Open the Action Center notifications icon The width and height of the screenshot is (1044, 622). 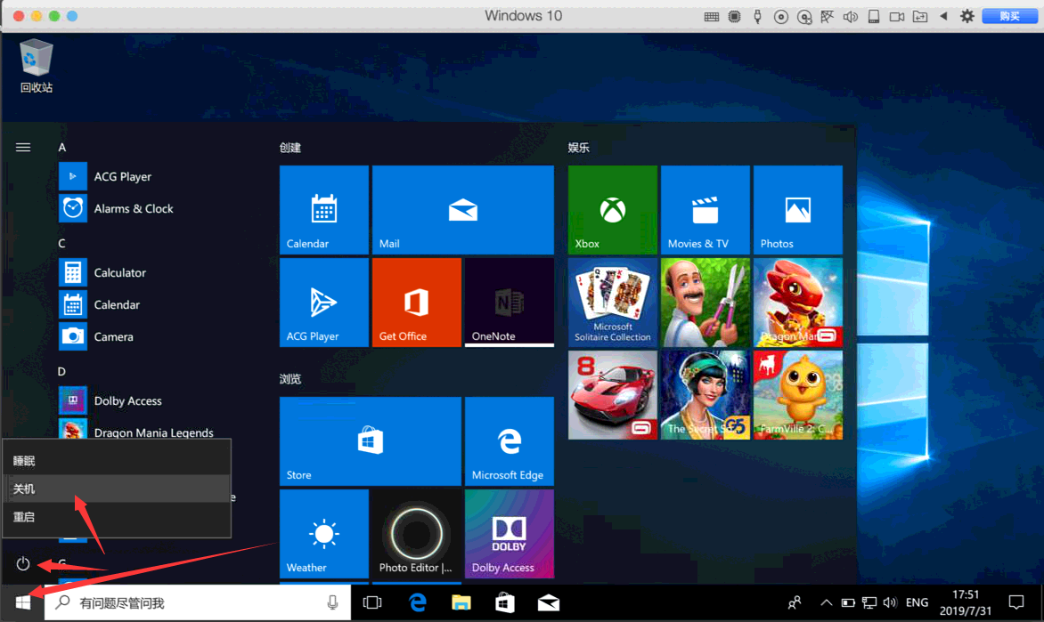click(1016, 602)
